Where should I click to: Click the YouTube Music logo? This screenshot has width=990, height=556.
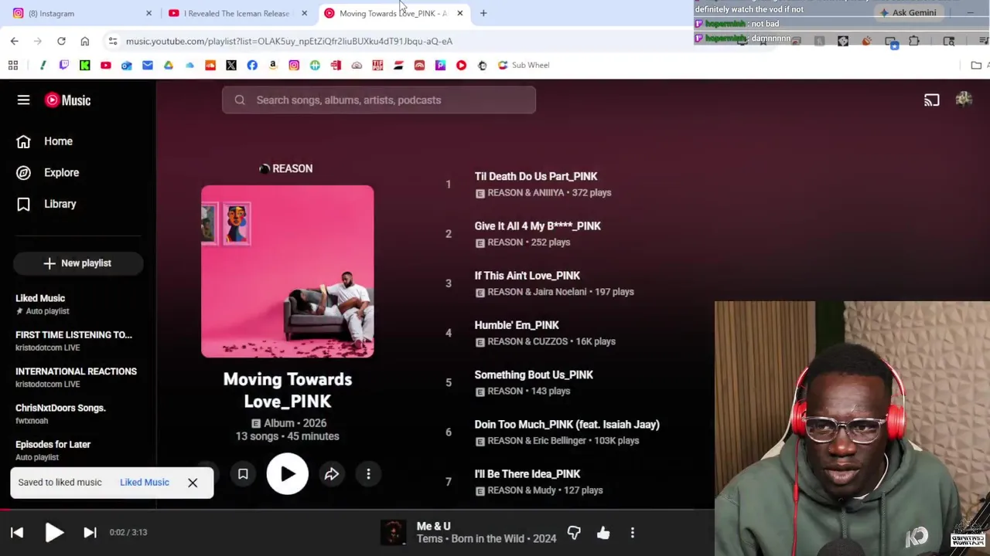67,100
